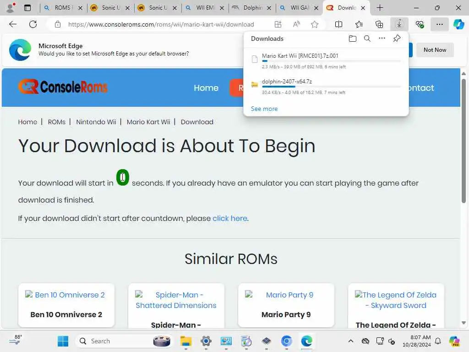
Task: Open Legend Of Zelda Skyward Sword card
Action: pyautogui.click(x=396, y=306)
